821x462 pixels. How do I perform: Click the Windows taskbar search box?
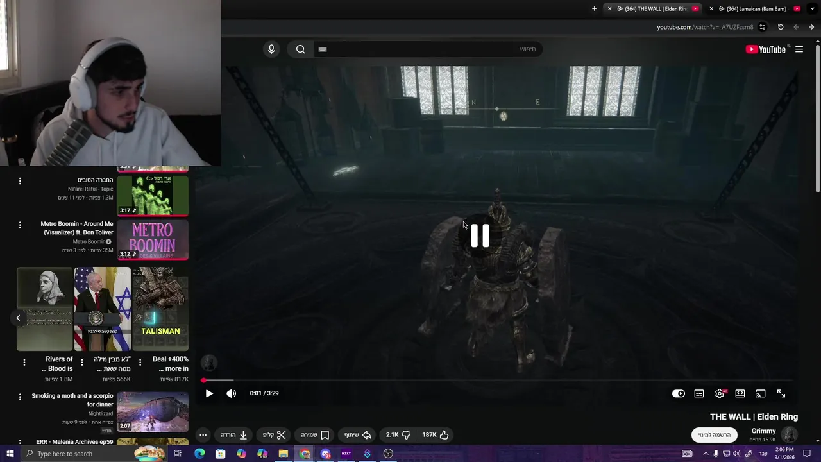coord(93,454)
